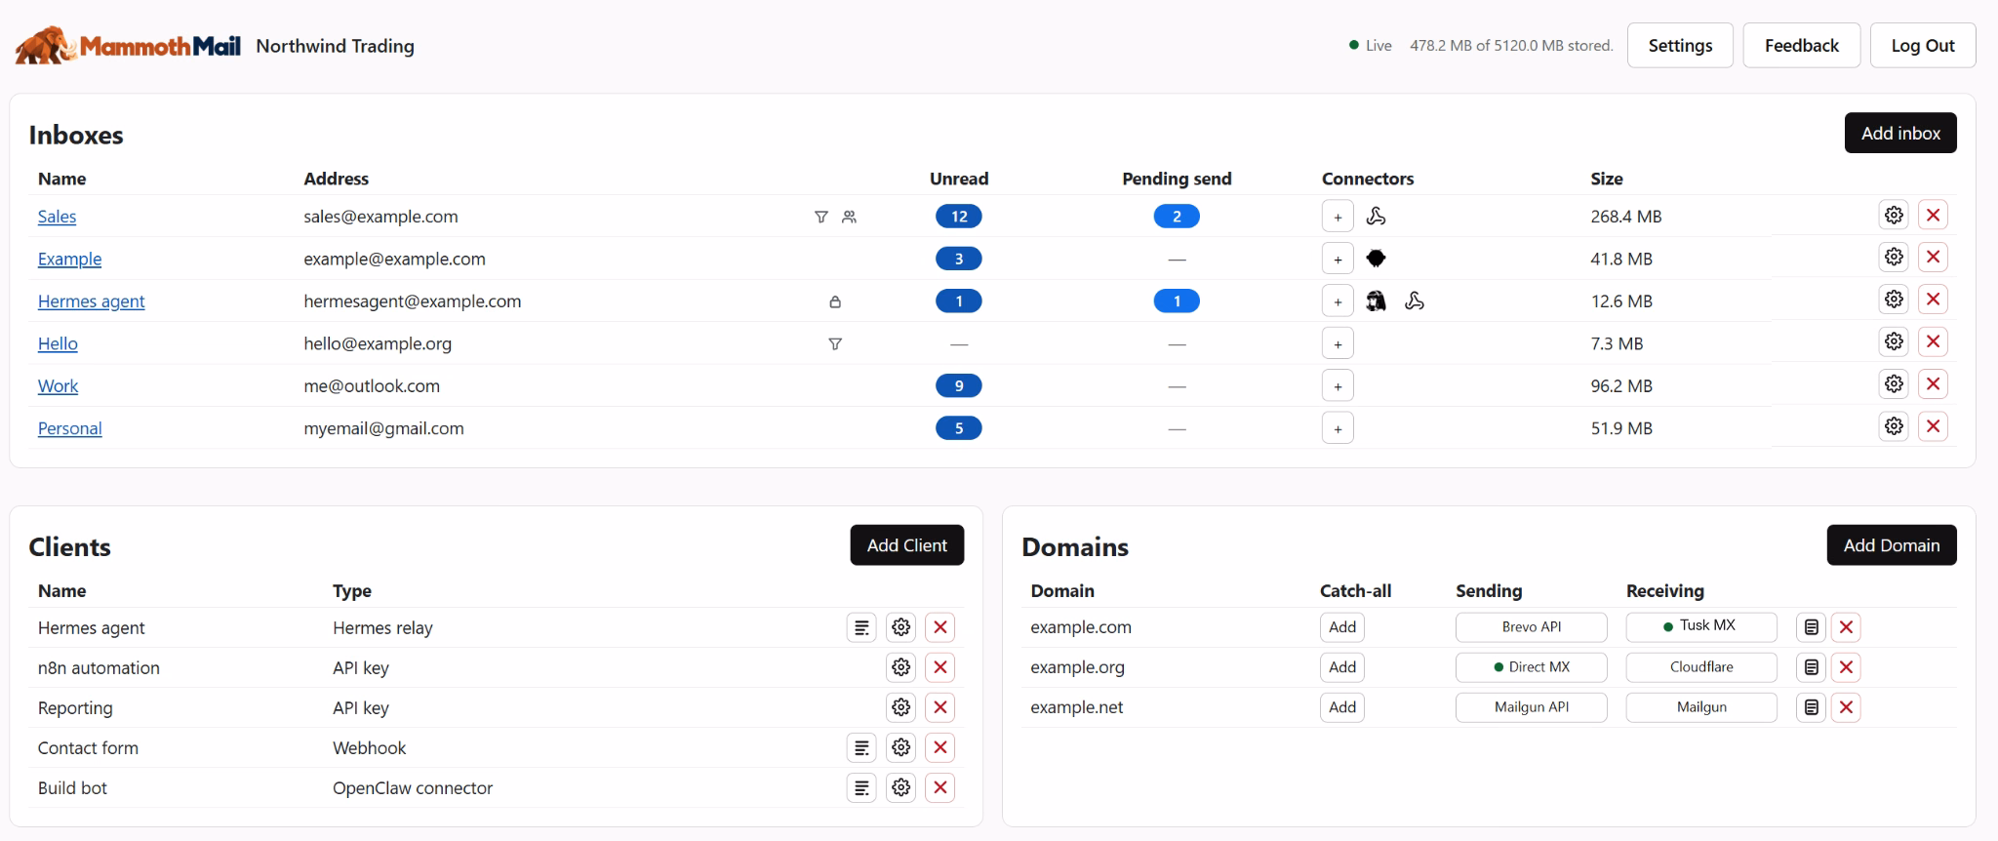Click the unread badge showing 12
1998x841 pixels.
point(959,217)
